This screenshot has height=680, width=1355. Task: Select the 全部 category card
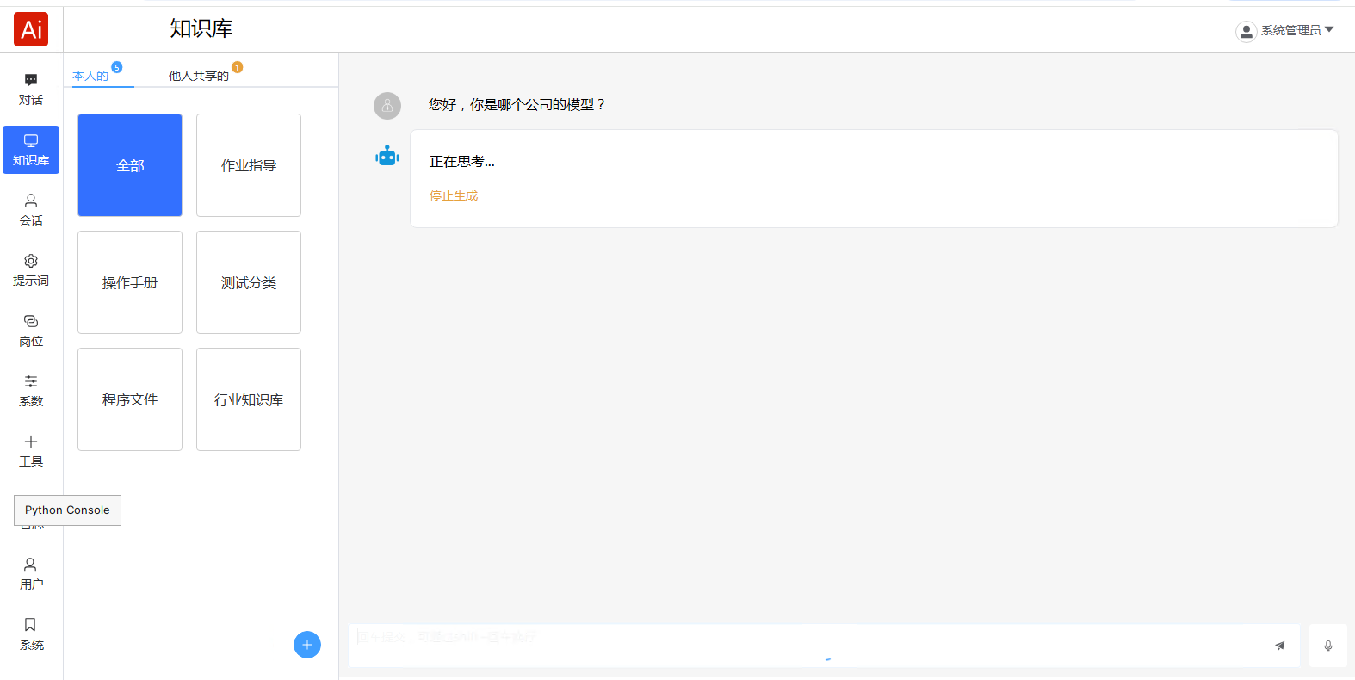tap(130, 165)
